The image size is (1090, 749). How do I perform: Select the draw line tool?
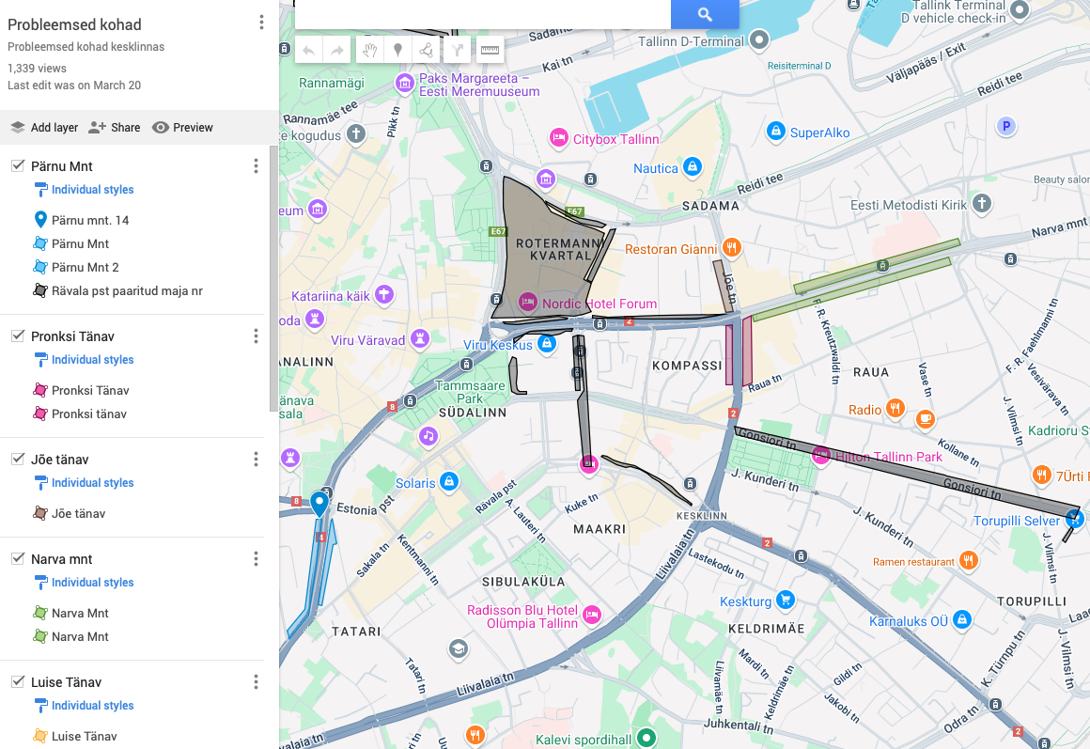click(426, 50)
